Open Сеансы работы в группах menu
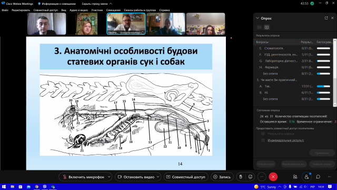337x190 pixels. point(140,10)
